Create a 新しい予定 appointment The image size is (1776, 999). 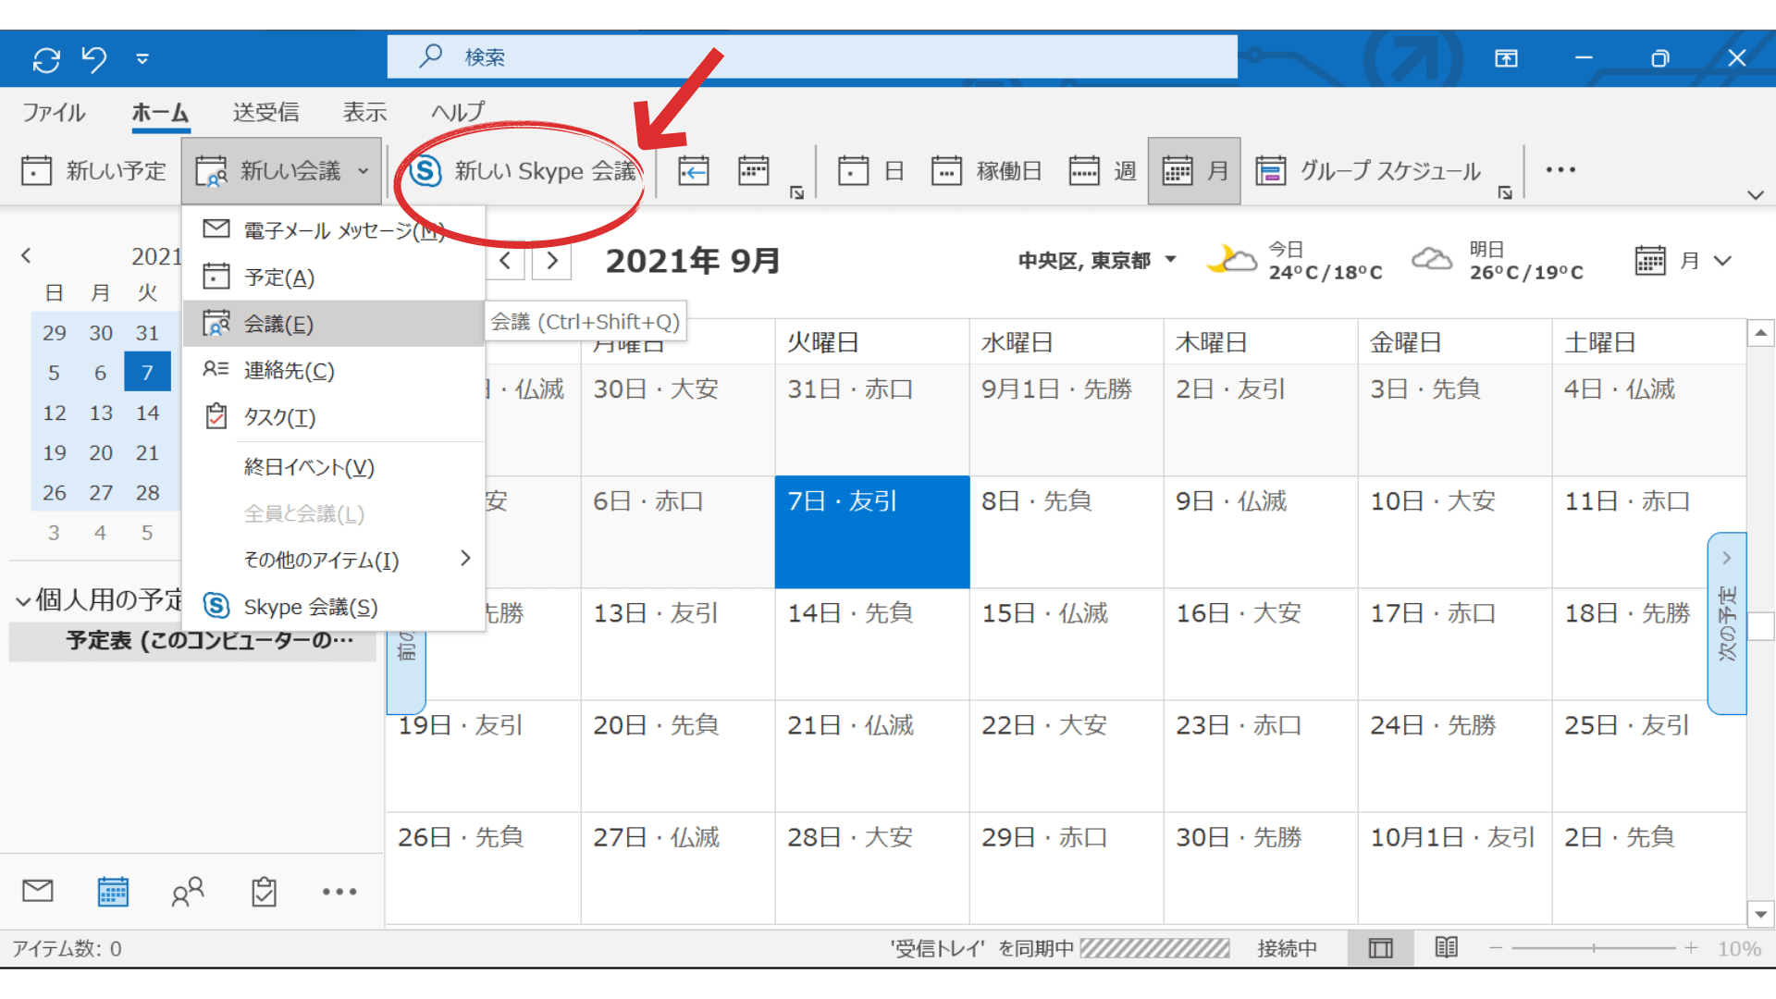(92, 170)
